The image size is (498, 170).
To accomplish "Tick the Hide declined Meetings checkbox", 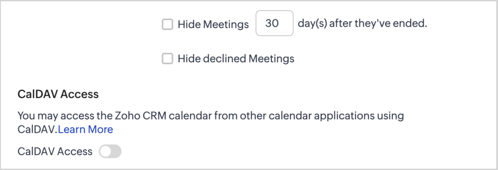I will pyautogui.click(x=167, y=59).
